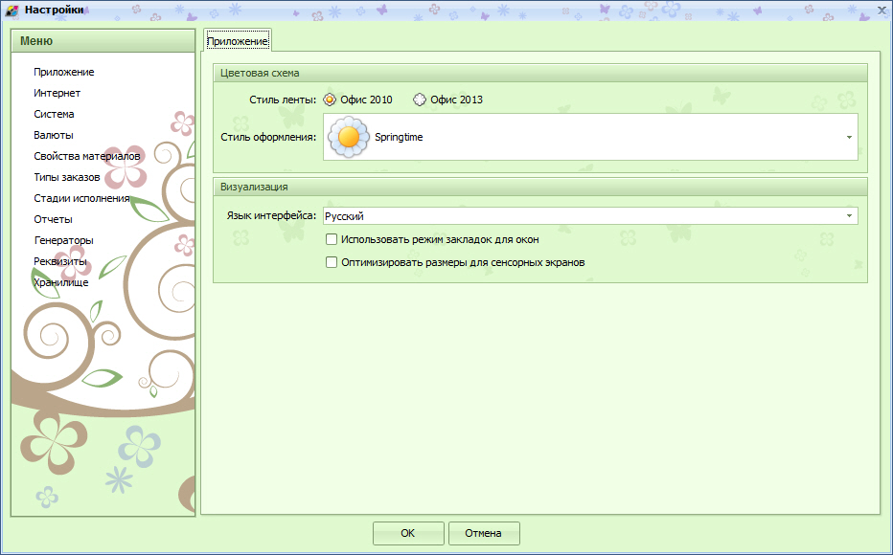Viewport: 893px width, 555px height.
Task: Click the Отмена button
Action: (484, 533)
